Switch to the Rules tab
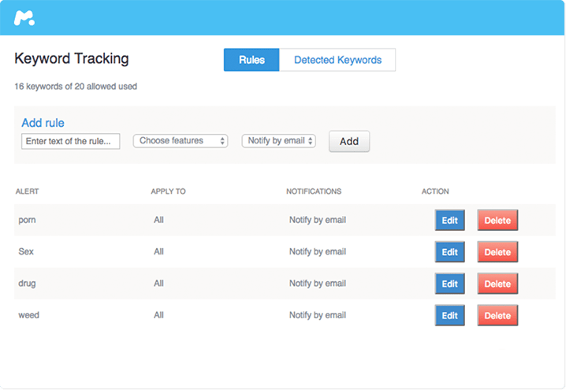Screen dimensions: 566x390 pyautogui.click(x=251, y=60)
